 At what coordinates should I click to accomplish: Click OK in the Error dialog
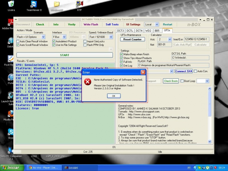coord(114,96)
